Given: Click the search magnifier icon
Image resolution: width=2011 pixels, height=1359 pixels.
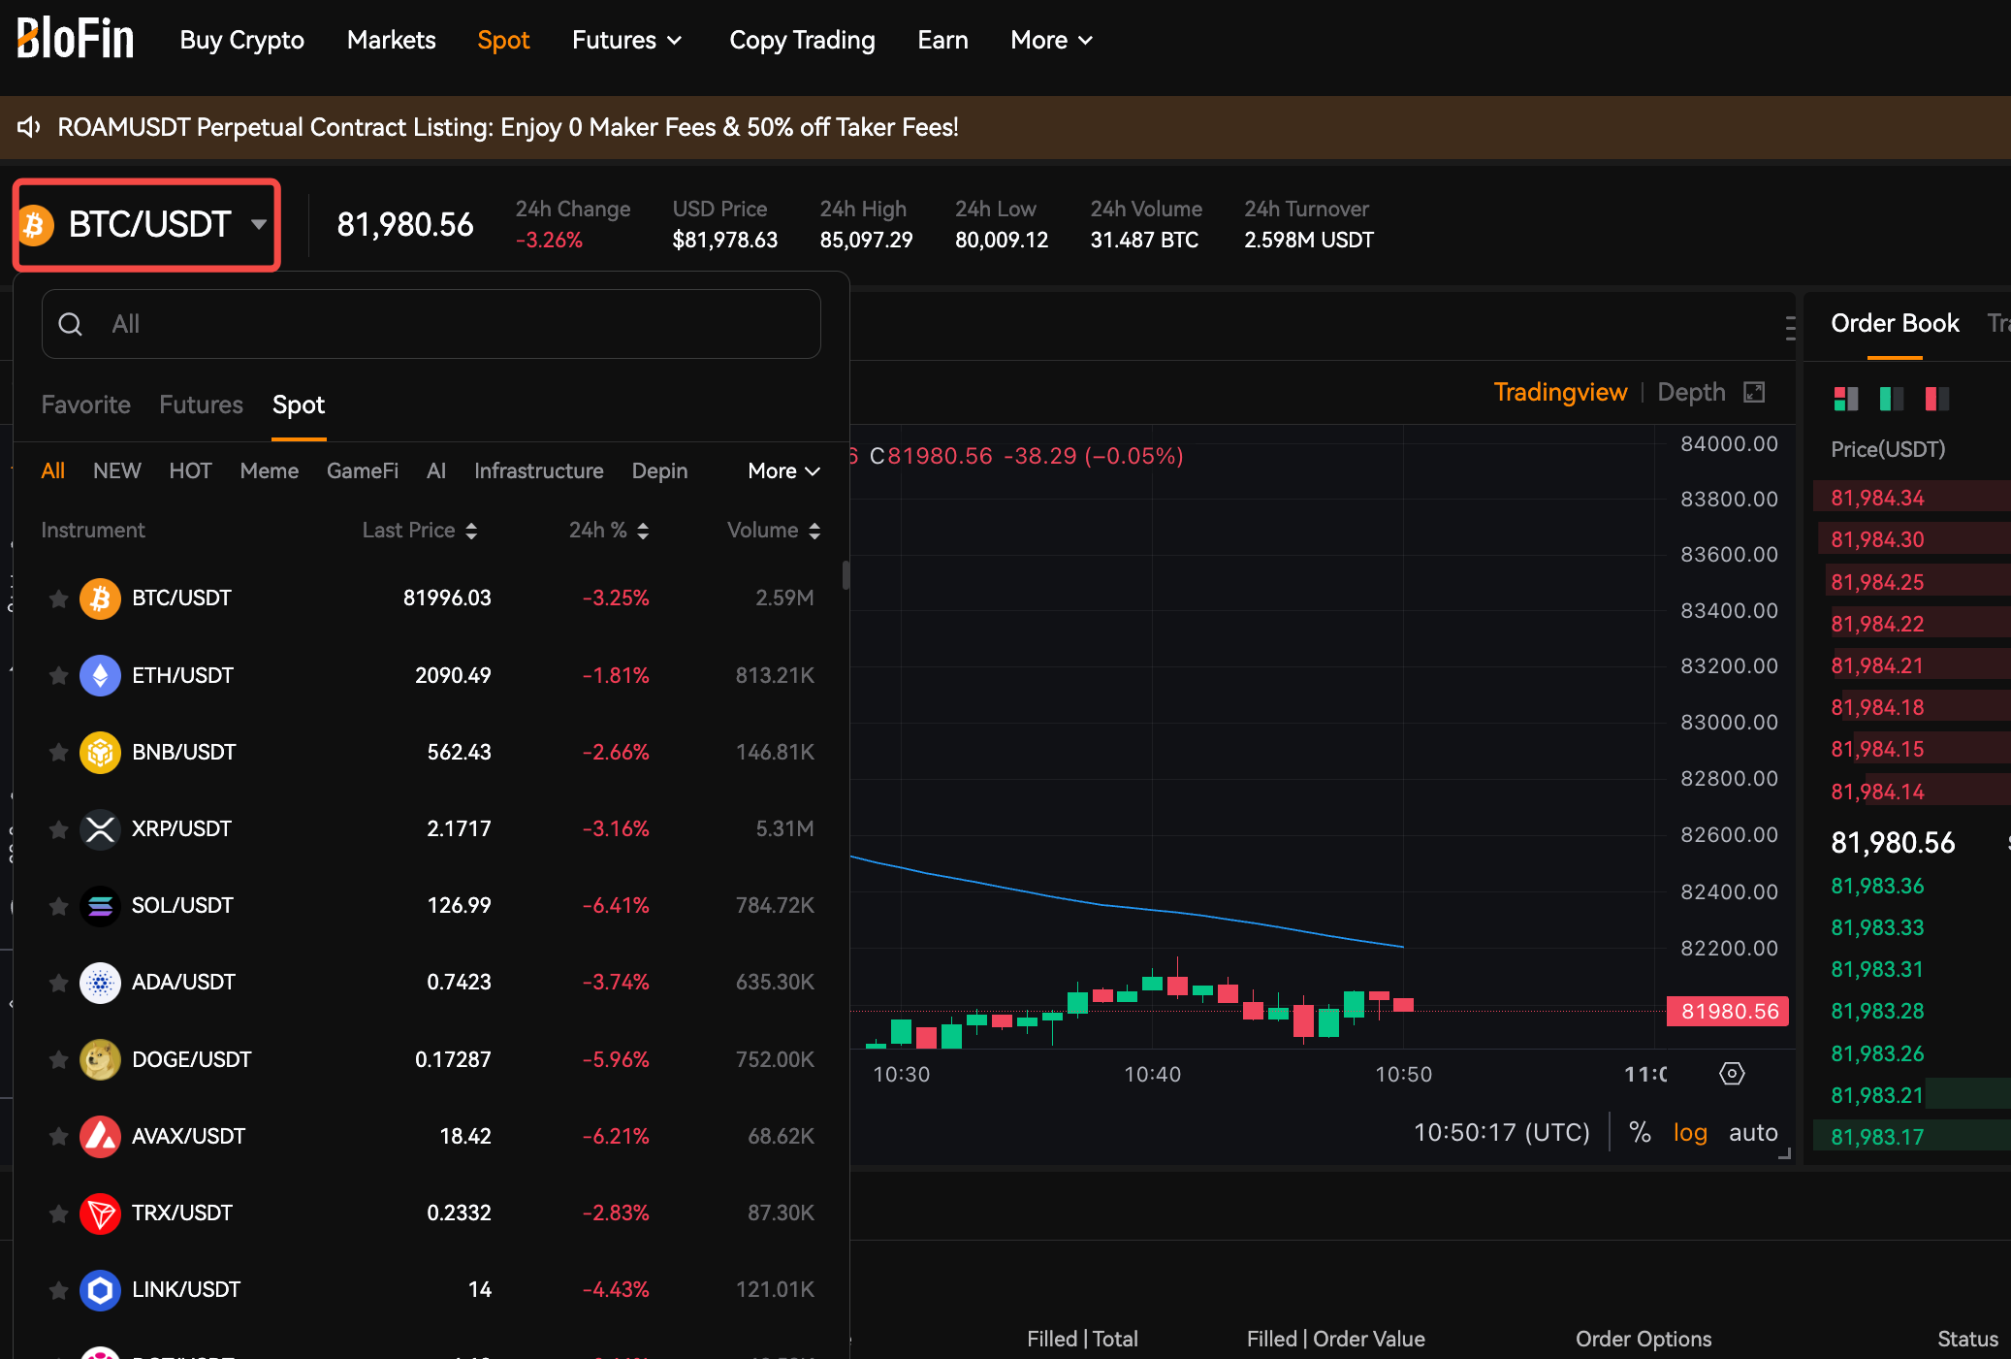Looking at the screenshot, I should coord(71,324).
